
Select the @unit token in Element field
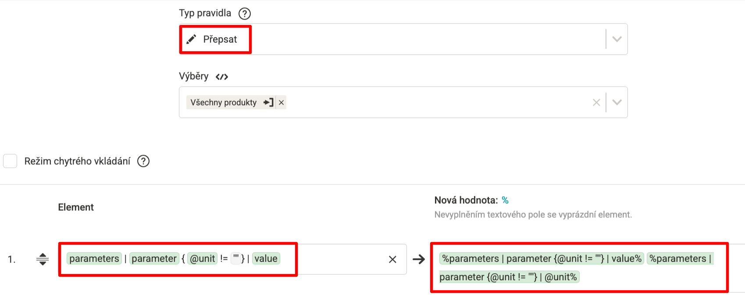click(x=203, y=259)
